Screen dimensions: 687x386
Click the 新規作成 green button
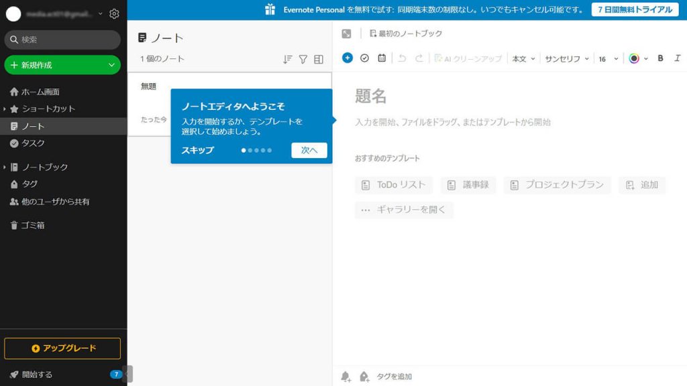(62, 65)
